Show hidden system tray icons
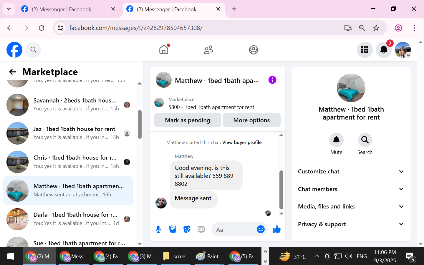424x265 pixels. click(x=317, y=256)
